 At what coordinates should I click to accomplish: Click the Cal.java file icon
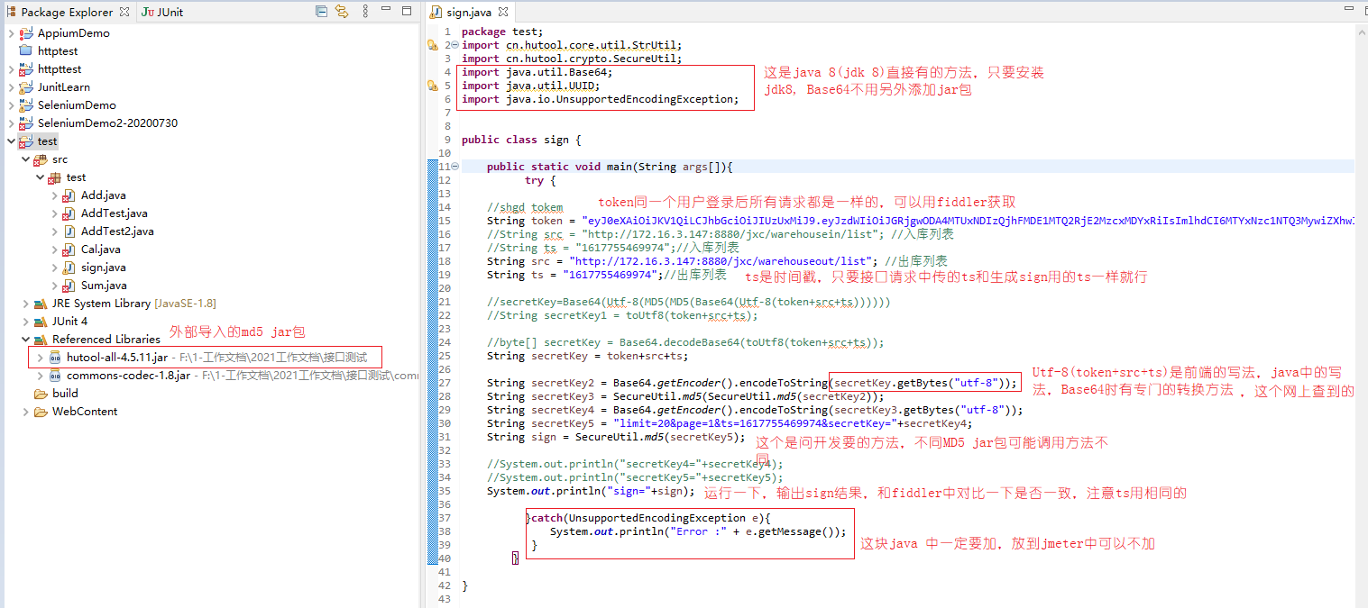coord(69,250)
